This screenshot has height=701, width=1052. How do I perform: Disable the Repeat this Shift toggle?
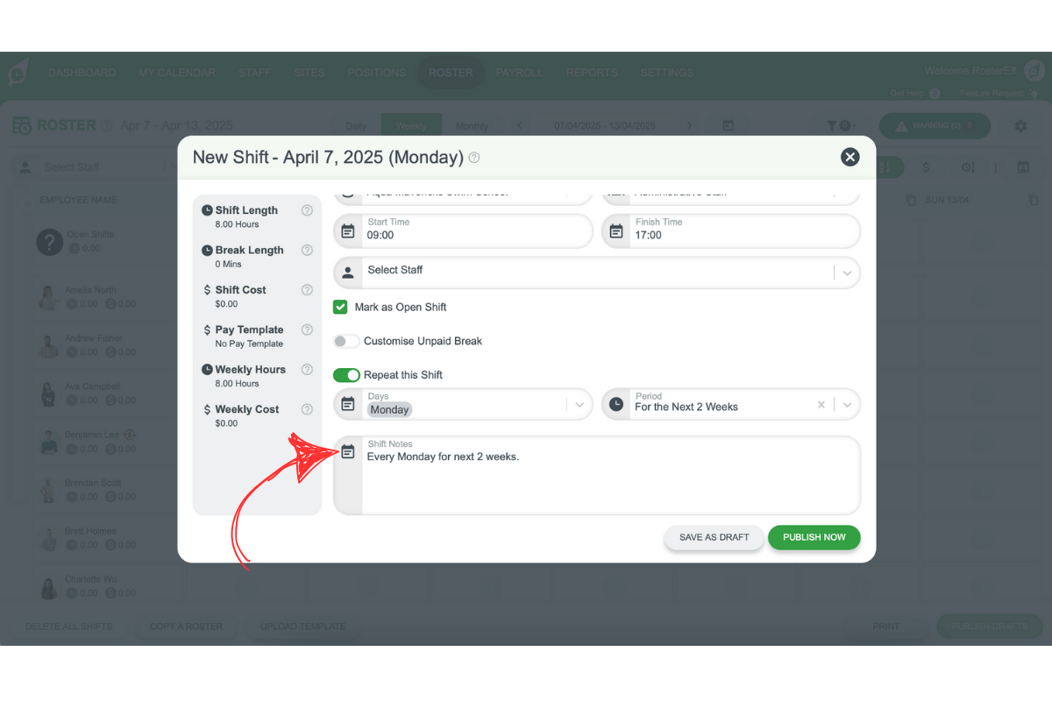pyautogui.click(x=347, y=374)
